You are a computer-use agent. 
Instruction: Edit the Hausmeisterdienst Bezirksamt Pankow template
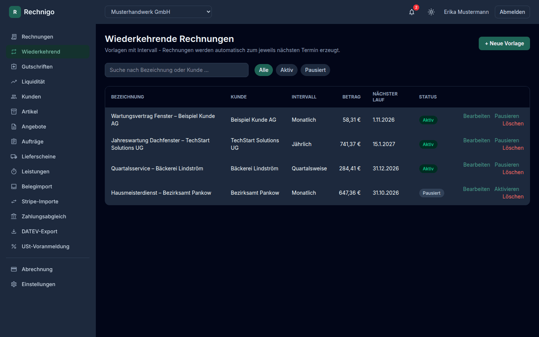pos(476,189)
